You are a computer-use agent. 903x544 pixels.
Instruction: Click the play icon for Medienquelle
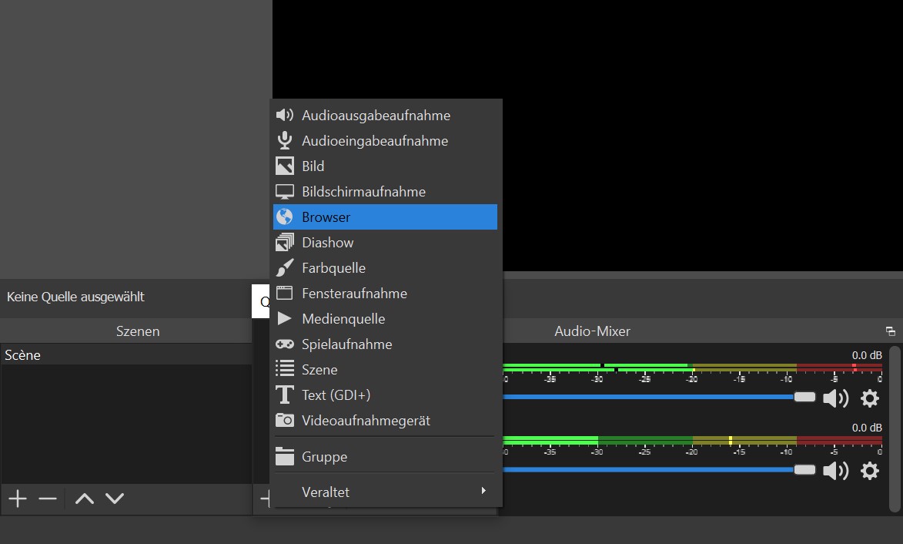click(x=285, y=319)
